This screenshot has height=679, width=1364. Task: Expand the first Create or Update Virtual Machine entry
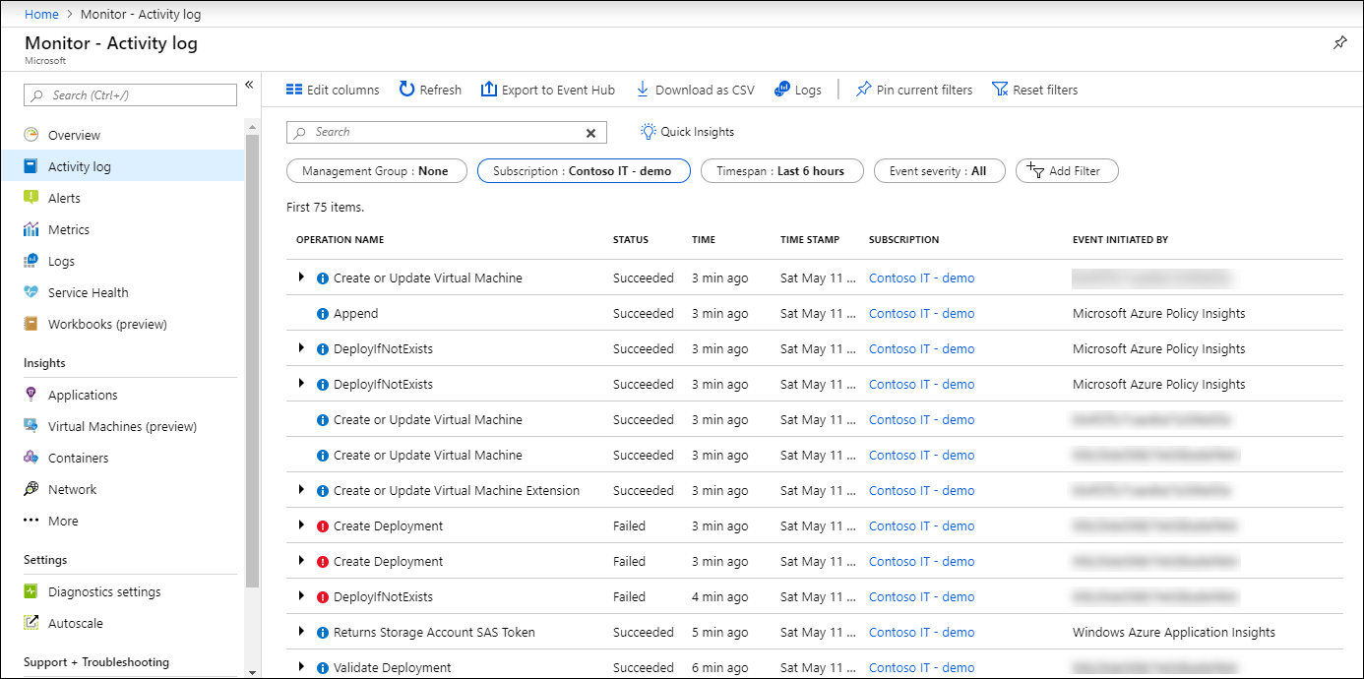[x=302, y=278]
